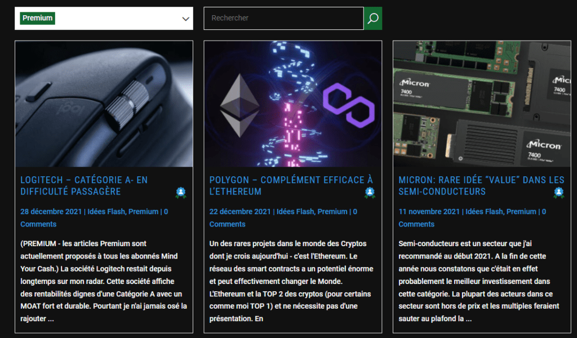Image resolution: width=577 pixels, height=338 pixels.
Task: Open the Logitech mouse thumbnail image
Action: 104,104
